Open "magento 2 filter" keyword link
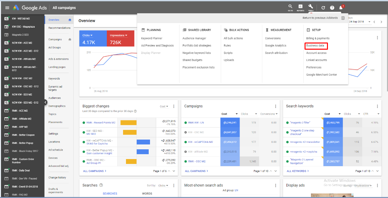The width and height of the screenshot is (388, 198). [x=300, y=122]
